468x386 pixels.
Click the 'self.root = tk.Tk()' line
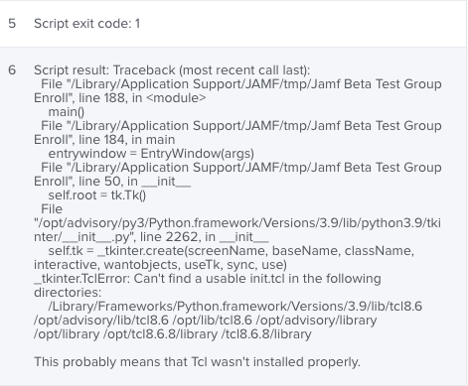(97, 195)
